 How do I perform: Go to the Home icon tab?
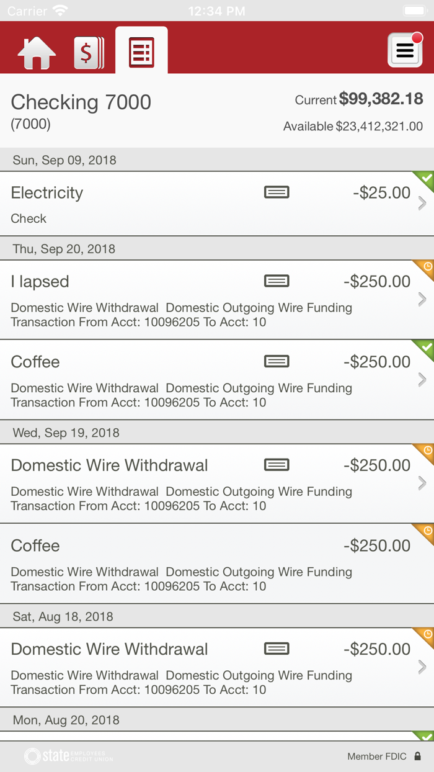37,53
